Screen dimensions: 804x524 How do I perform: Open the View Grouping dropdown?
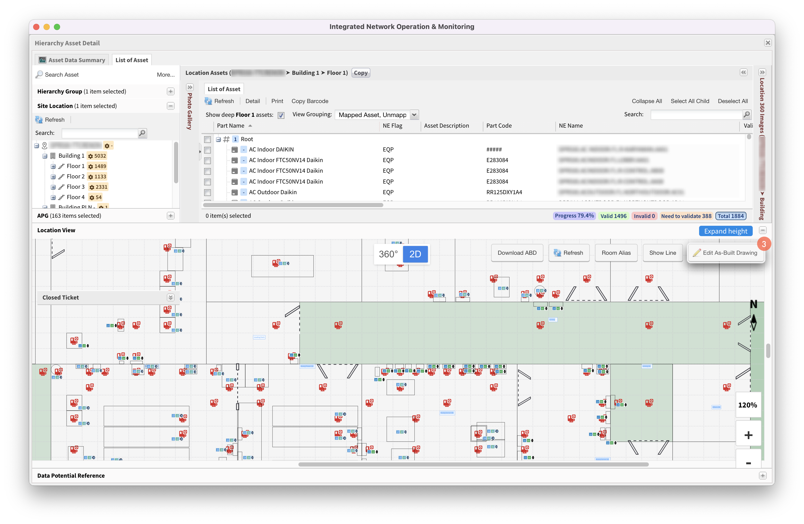pos(414,114)
